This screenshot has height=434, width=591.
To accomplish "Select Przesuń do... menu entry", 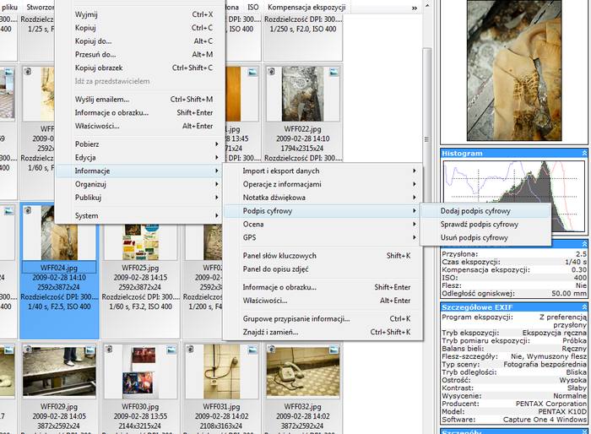I will coord(140,54).
